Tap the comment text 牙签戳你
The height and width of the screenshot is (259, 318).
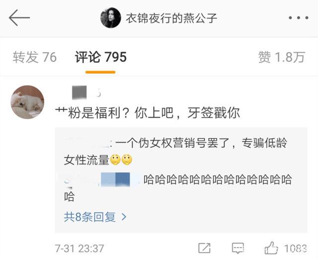pos(214,113)
